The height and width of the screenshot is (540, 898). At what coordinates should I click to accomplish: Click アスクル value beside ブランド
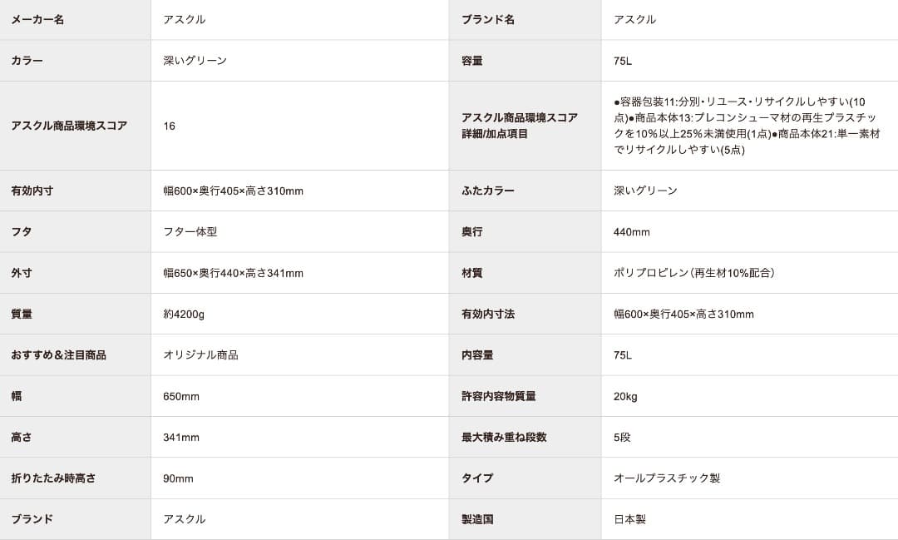pyautogui.click(x=185, y=519)
